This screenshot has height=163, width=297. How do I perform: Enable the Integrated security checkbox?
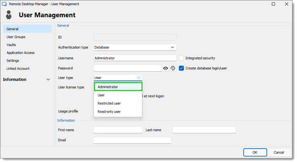[181, 58]
